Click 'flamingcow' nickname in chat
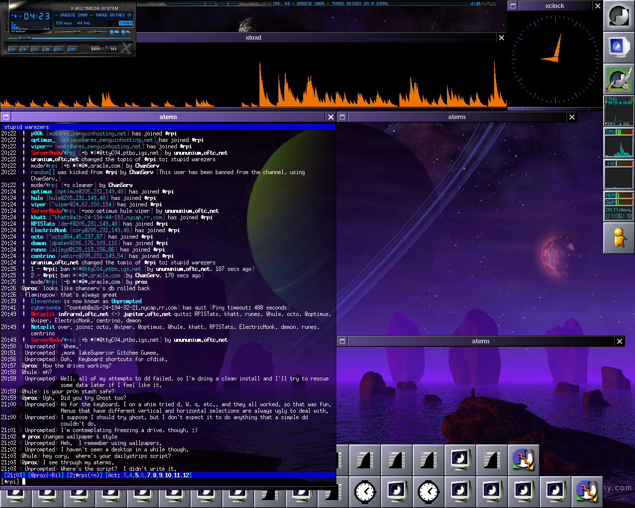This screenshot has width=635, height=508. click(40, 295)
